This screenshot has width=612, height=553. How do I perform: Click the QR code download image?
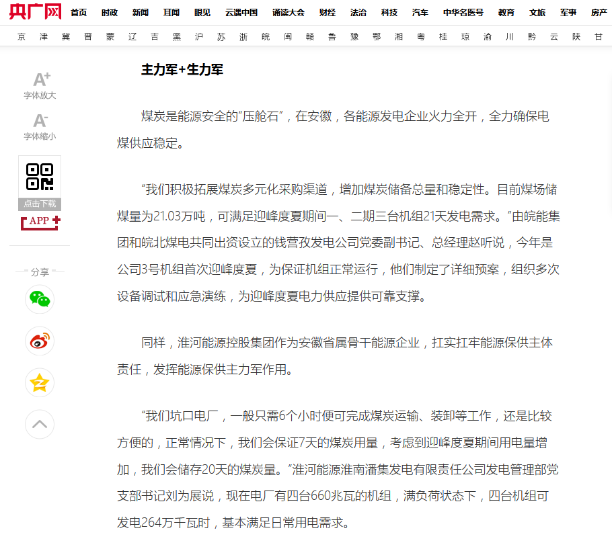click(x=40, y=177)
